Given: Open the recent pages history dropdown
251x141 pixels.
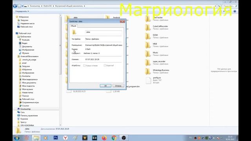Looking at the screenshot, I should pyautogui.click(x=22, y=6).
